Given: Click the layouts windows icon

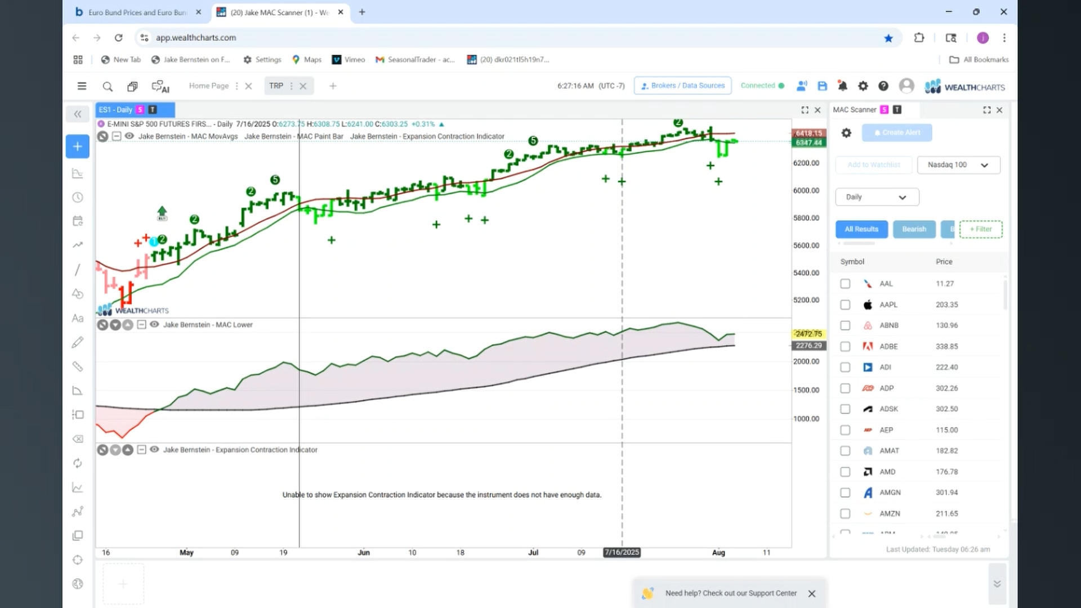Looking at the screenshot, I should (x=132, y=86).
